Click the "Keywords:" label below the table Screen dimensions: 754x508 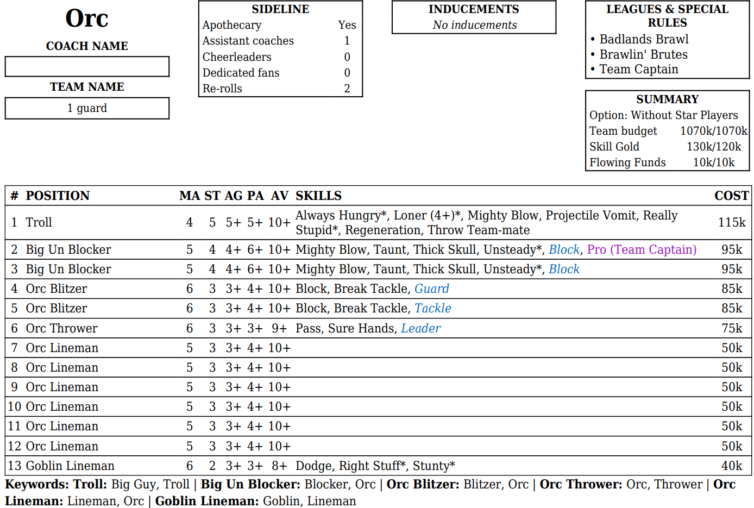click(x=37, y=484)
